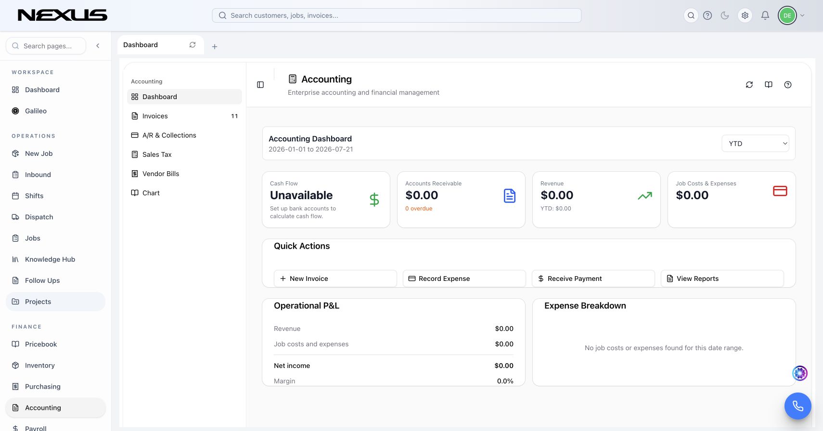Image resolution: width=823 pixels, height=431 pixels.
Task: Select Accounting in Finance sidebar
Action: click(55, 408)
